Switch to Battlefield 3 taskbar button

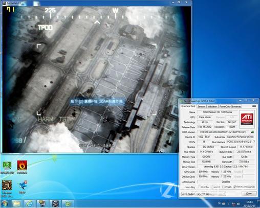tap(55, 204)
